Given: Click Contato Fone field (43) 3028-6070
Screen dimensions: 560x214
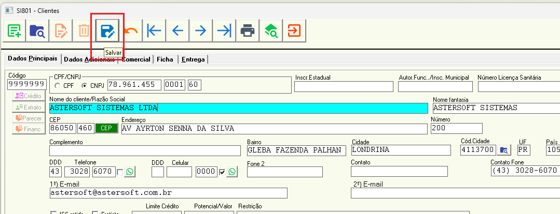Looking at the screenshot, I should [525, 171].
